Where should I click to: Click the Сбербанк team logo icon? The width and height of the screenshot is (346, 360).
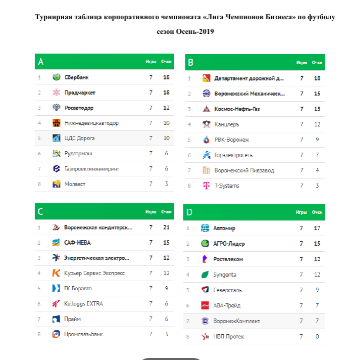coord(57,77)
